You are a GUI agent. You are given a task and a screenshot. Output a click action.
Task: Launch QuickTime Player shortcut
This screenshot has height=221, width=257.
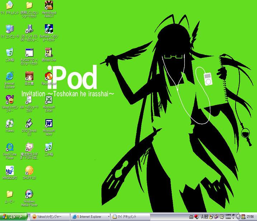(x=10, y=147)
